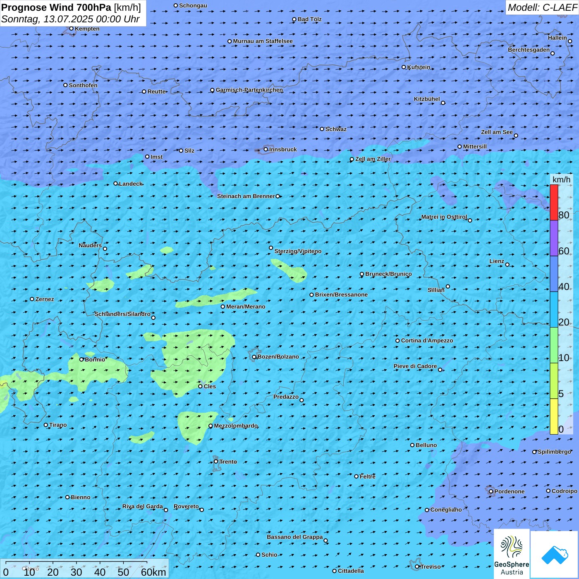
Task: Click the 'Cortina d'Ampezzo' label
Action: point(427,340)
